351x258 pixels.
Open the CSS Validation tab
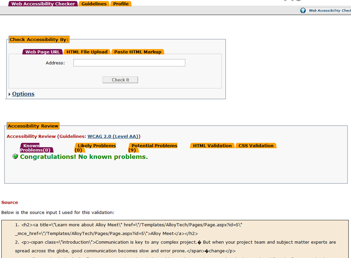click(x=256, y=146)
